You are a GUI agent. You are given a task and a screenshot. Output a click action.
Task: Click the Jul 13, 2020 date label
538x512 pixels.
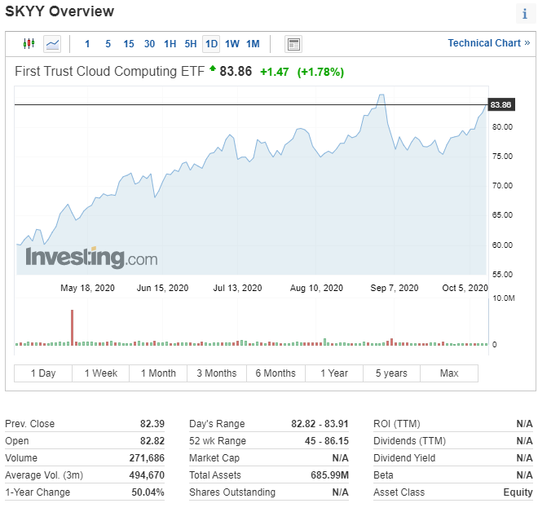[237, 288]
